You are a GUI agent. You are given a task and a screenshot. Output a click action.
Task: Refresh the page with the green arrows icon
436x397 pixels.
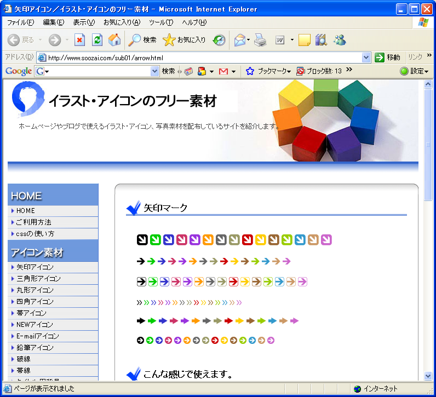(97, 40)
